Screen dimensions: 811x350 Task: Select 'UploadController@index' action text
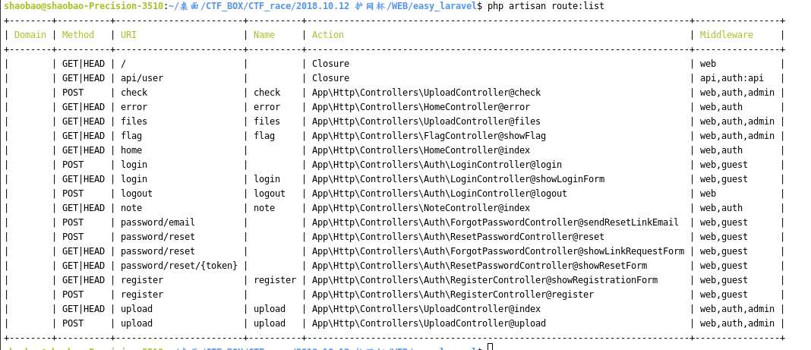pos(481,310)
